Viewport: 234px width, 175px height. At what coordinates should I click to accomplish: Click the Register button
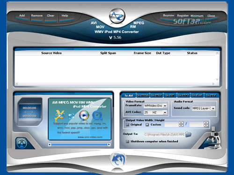pos(183,16)
